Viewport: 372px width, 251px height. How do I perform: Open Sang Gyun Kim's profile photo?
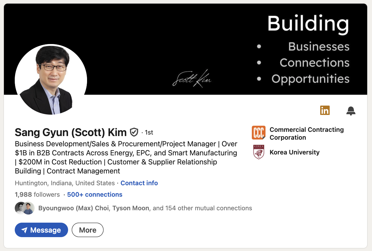click(x=51, y=80)
